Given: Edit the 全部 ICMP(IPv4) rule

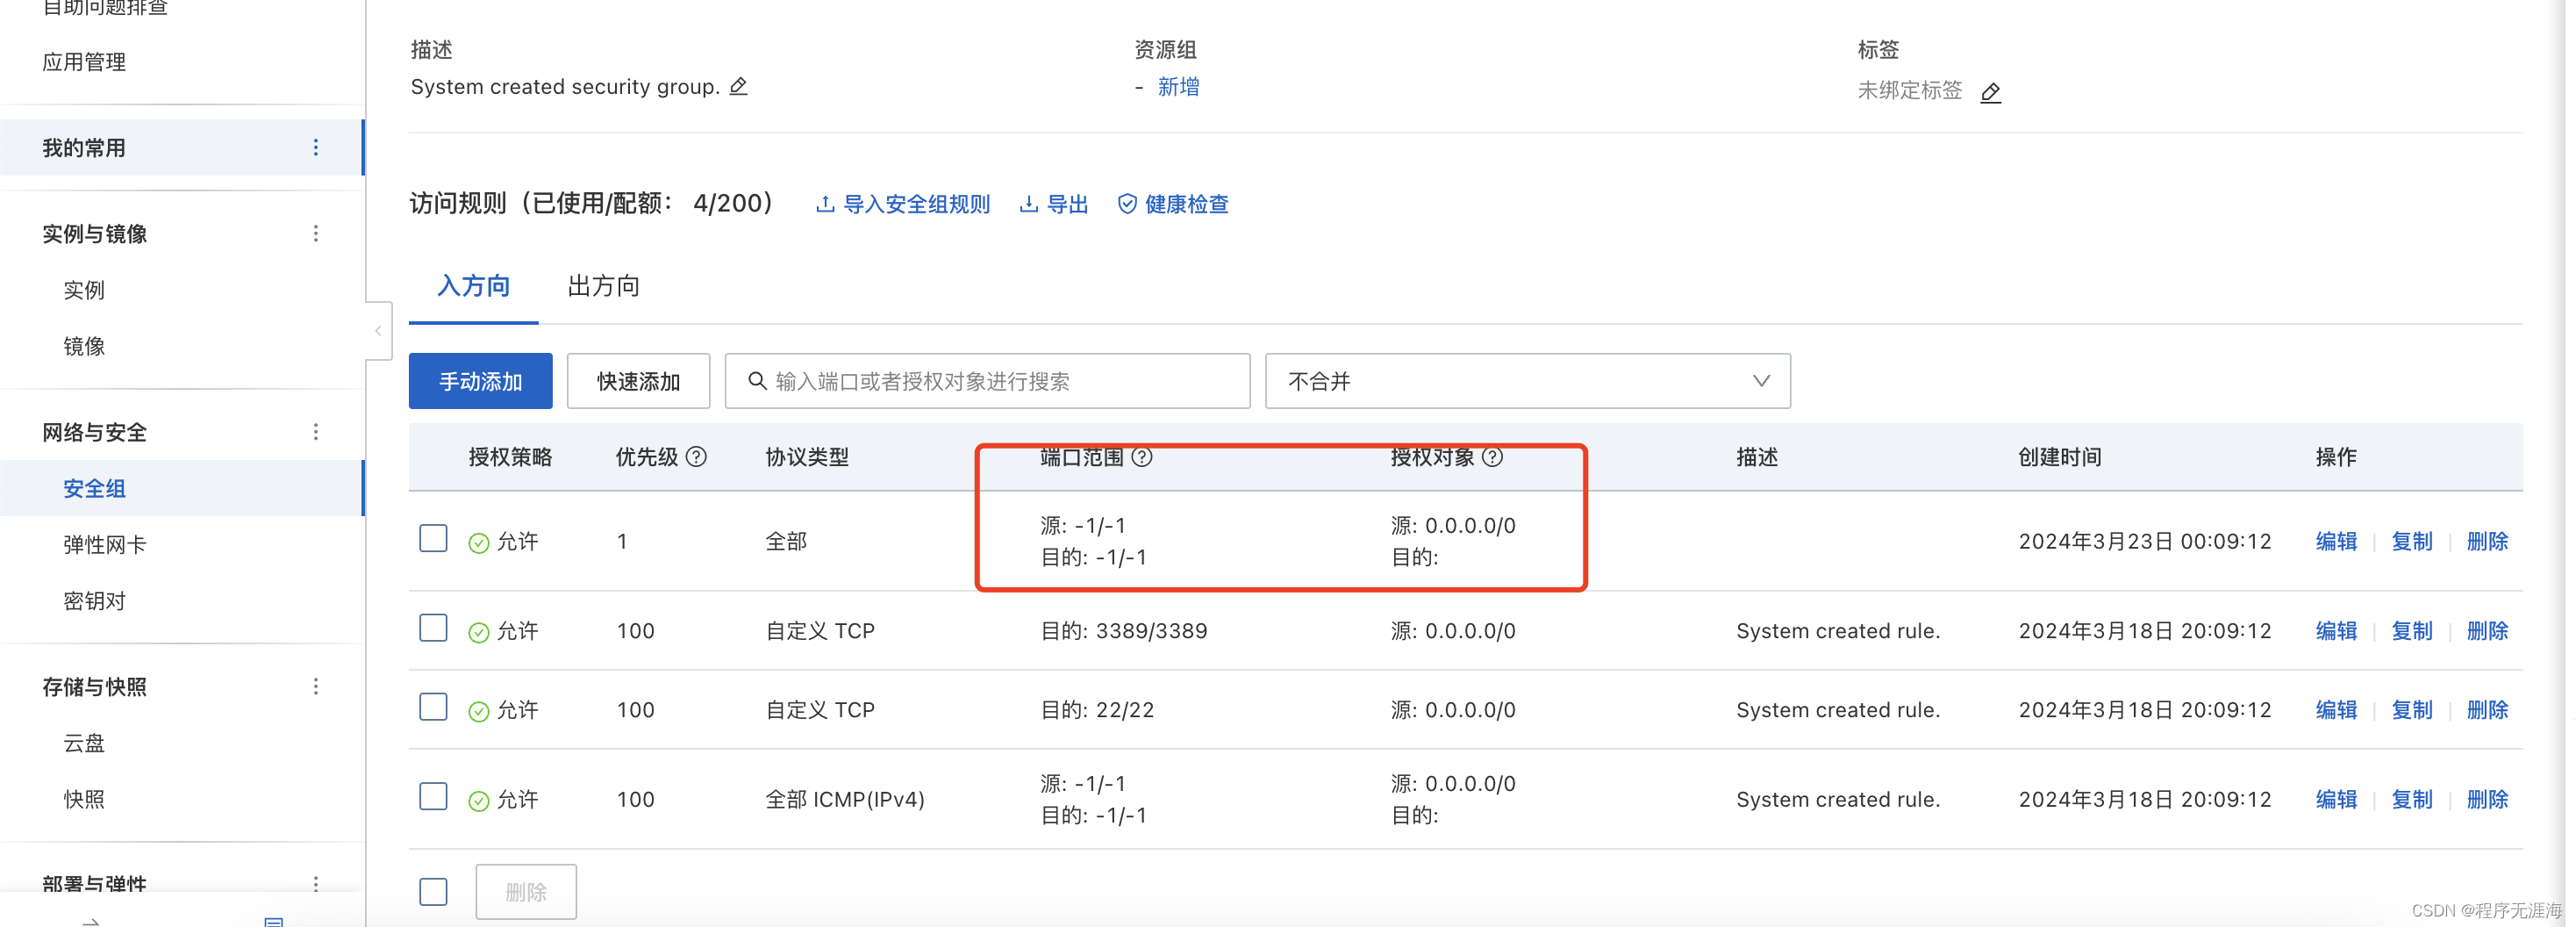Looking at the screenshot, I should (x=2336, y=799).
